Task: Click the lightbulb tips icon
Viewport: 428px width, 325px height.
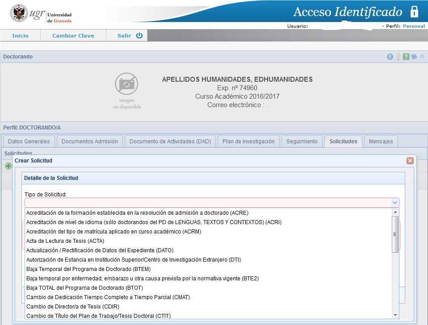Action: [398, 57]
